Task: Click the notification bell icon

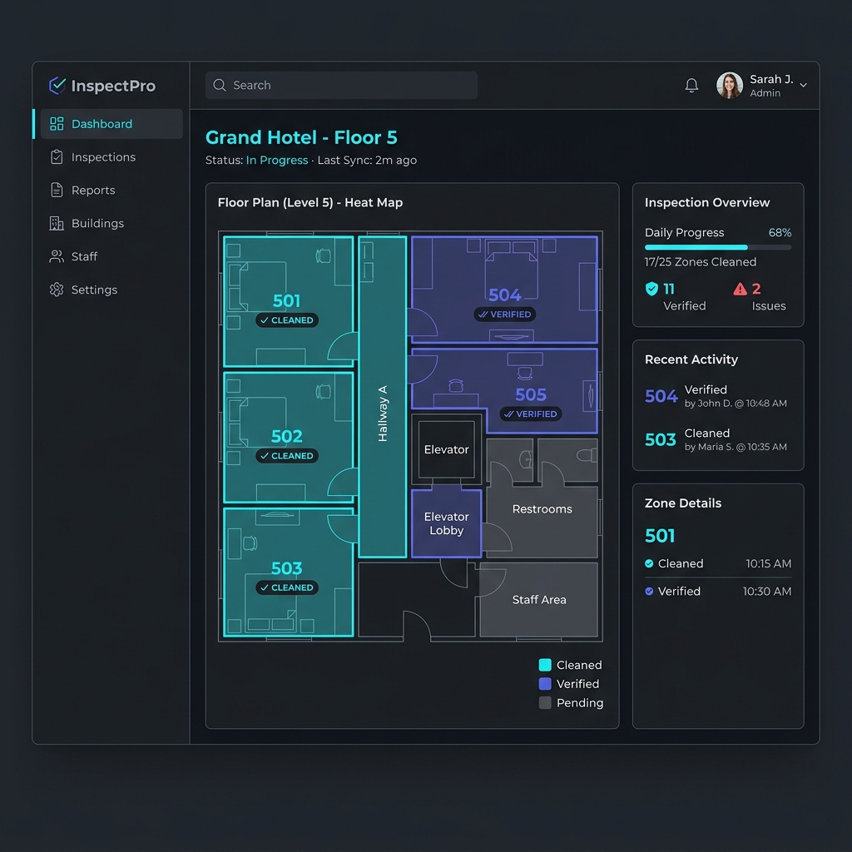Action: click(691, 86)
